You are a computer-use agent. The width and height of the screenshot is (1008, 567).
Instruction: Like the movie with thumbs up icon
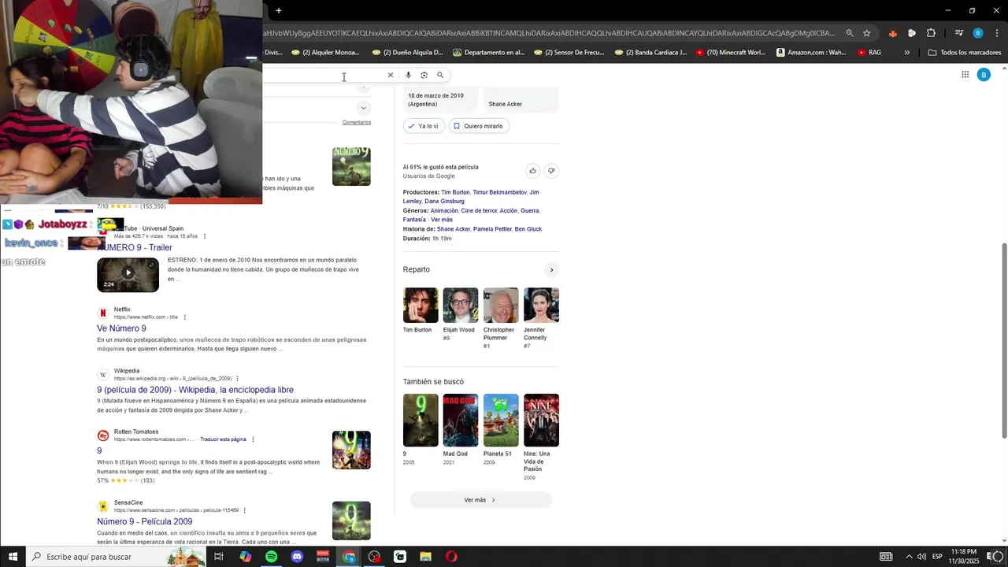(x=533, y=171)
